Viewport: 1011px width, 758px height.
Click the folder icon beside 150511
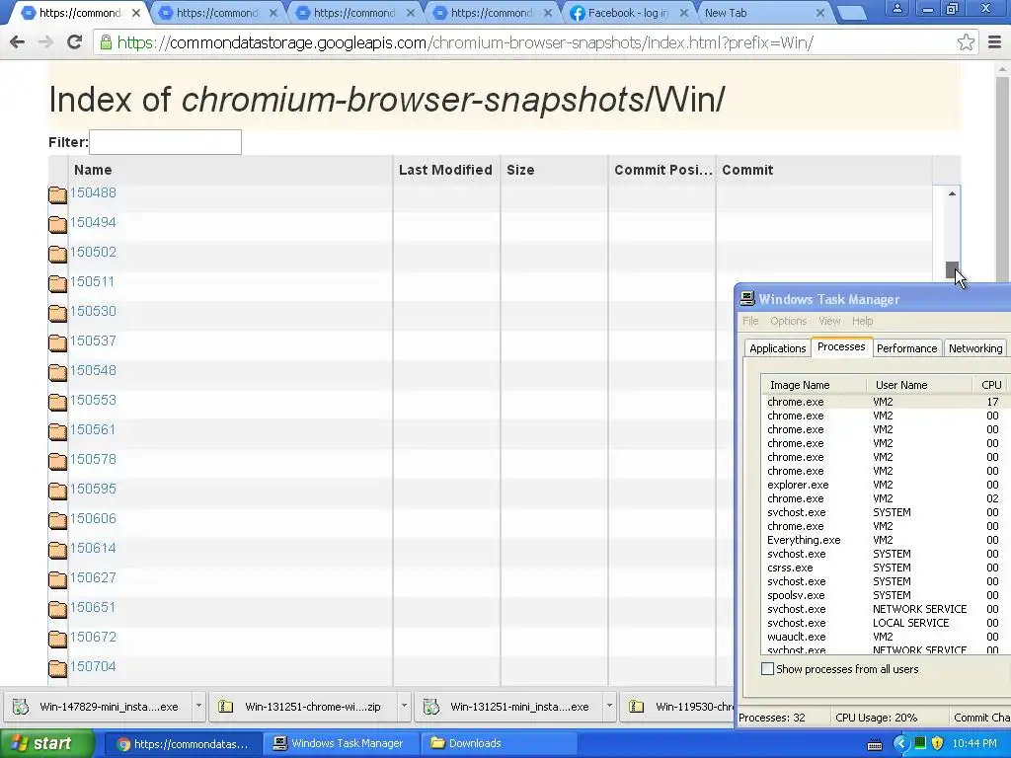point(57,283)
